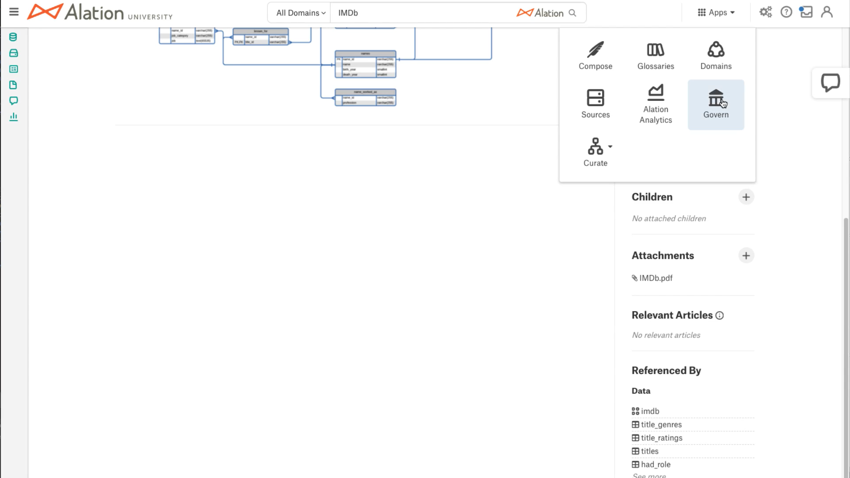Open the Compose tool
The image size is (850, 478).
click(595, 55)
